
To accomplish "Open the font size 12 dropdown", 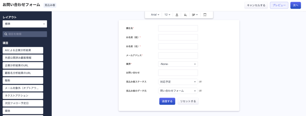I will (167, 15).
